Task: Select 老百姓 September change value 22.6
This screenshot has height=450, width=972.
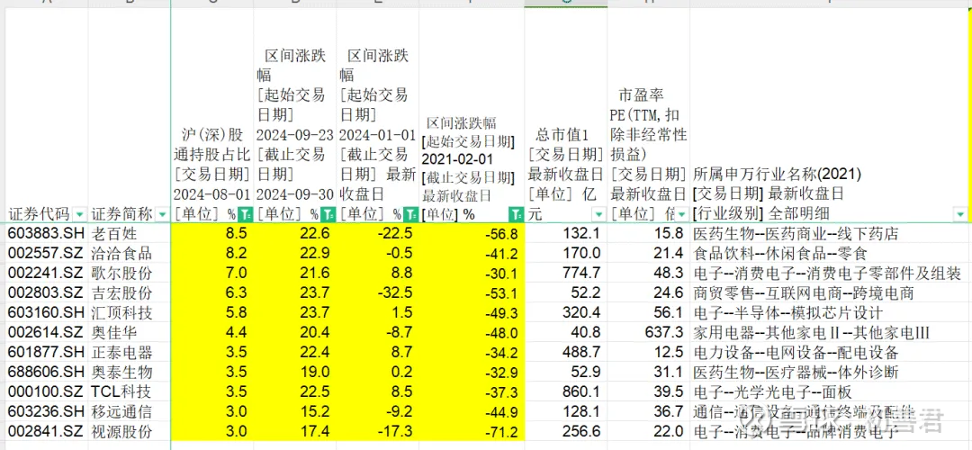Action: point(316,234)
